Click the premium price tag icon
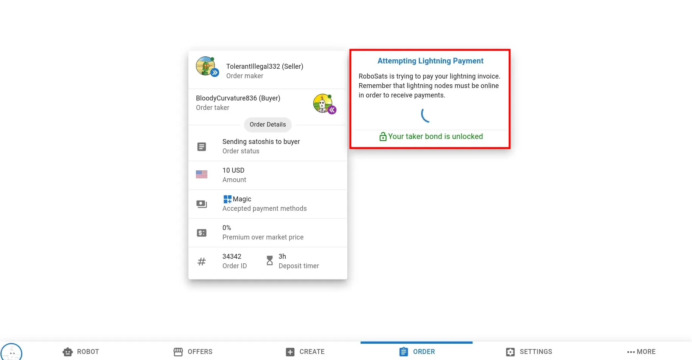Screen dimensions: 692x360 [x=202, y=233]
